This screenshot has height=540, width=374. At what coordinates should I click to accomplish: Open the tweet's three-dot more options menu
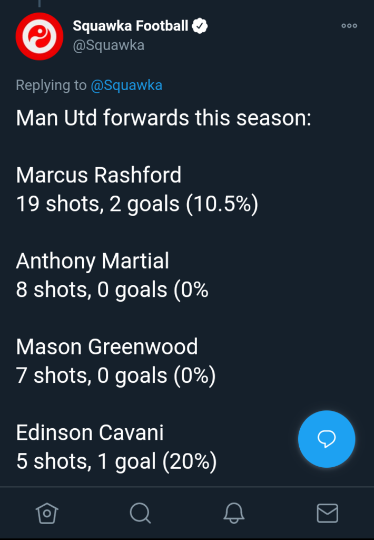pos(349,26)
